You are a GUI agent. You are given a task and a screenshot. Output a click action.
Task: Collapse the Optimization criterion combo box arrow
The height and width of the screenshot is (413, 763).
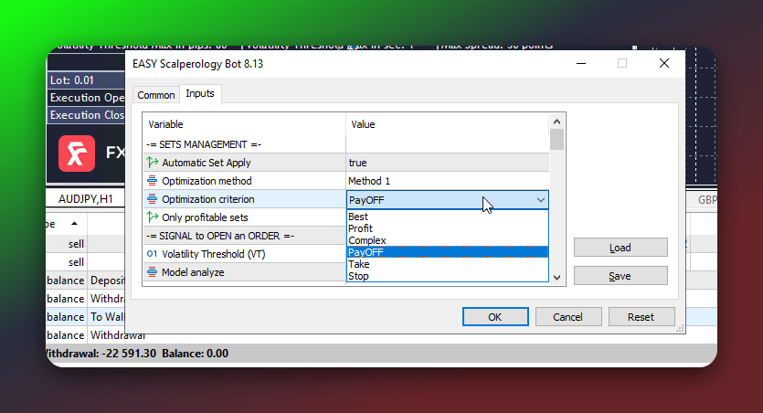coord(541,200)
